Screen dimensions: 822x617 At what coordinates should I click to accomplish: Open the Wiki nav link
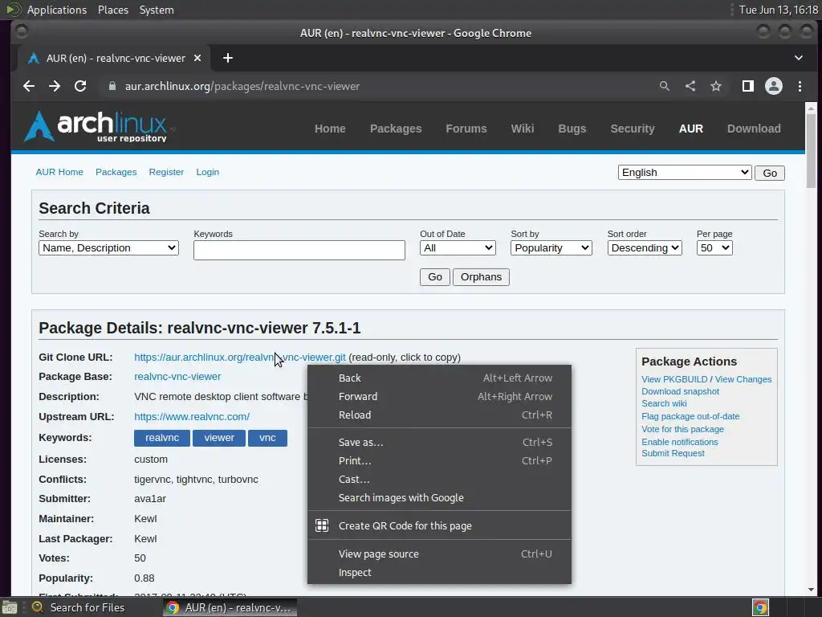522,129
